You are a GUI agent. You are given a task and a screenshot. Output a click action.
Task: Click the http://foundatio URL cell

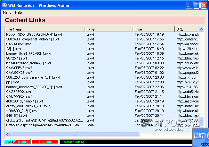(x=188, y=63)
